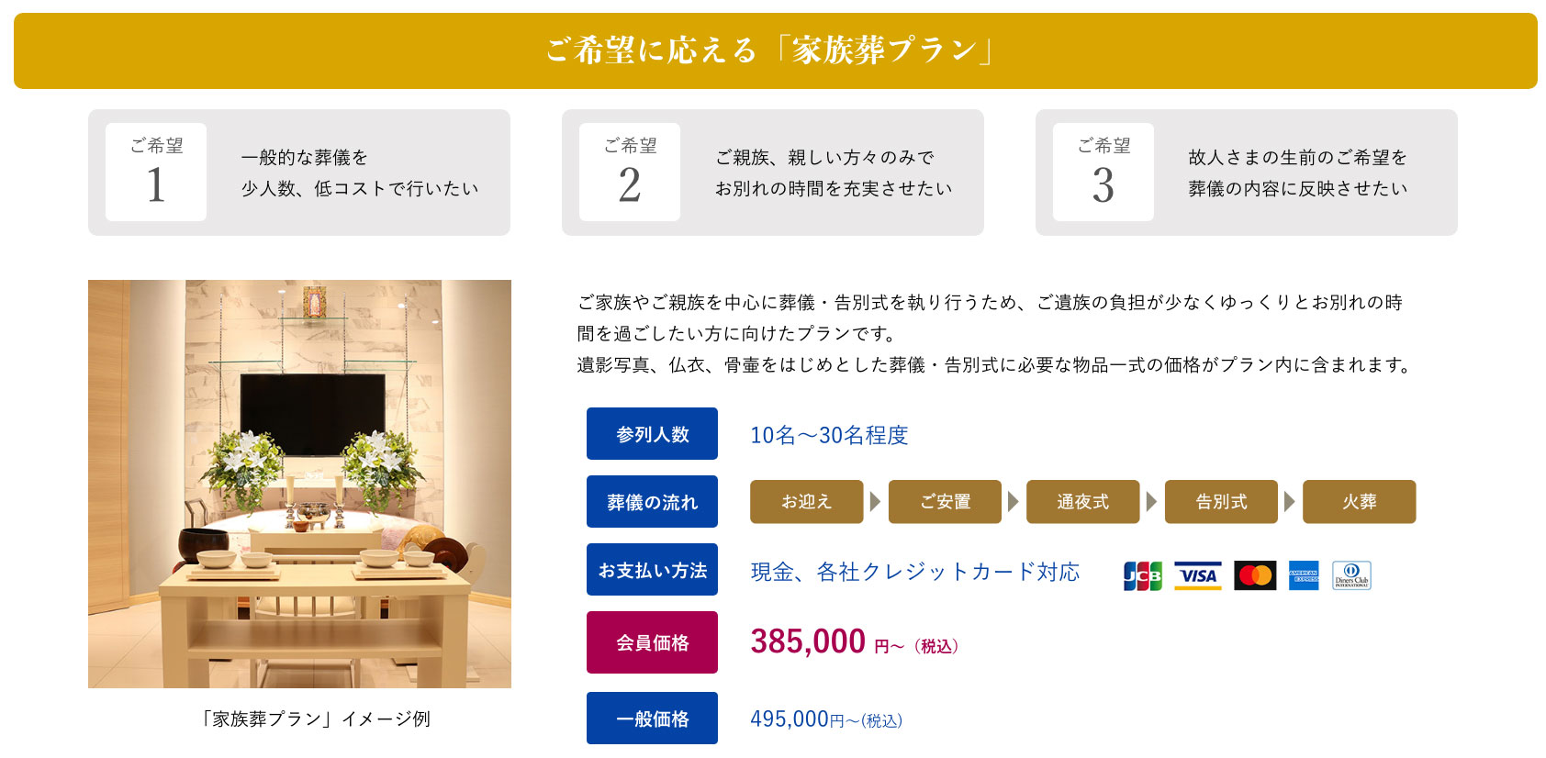Click the ご希望 1 card
Screen dimensions: 1546x758
click(x=299, y=173)
